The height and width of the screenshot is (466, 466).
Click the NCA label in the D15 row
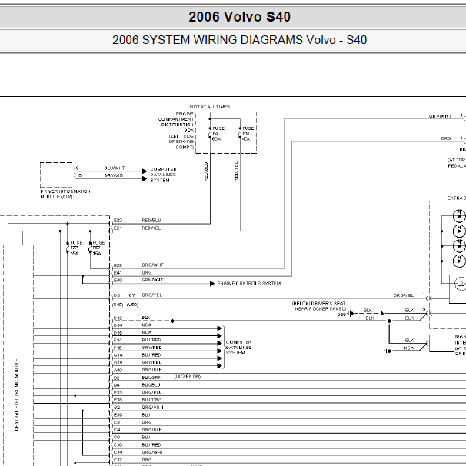[147, 332]
